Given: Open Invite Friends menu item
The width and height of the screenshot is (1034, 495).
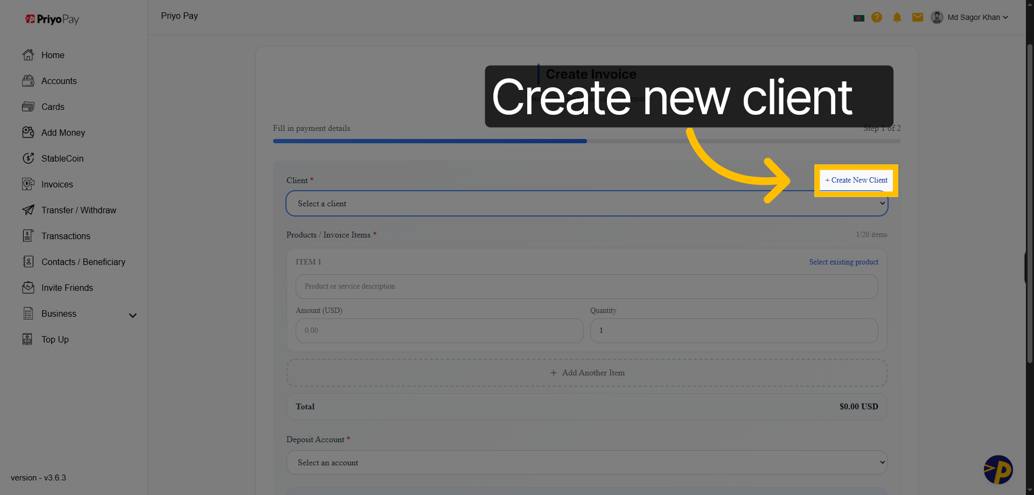Looking at the screenshot, I should [x=67, y=288].
